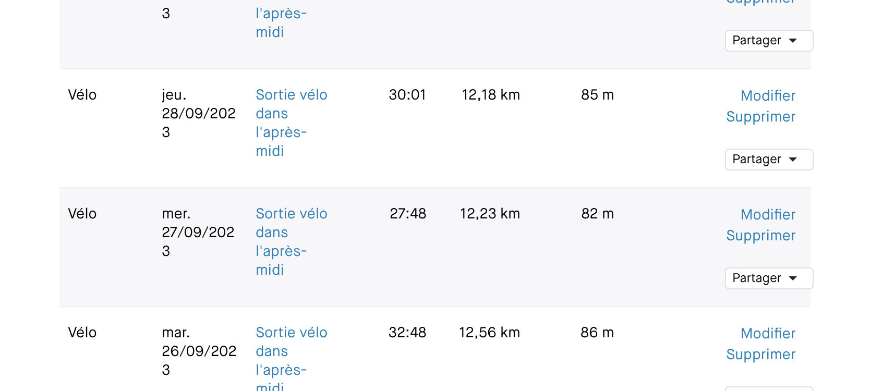Click Modifier for the 26/09/2023 ride
The image size is (870, 391).
pyautogui.click(x=768, y=334)
